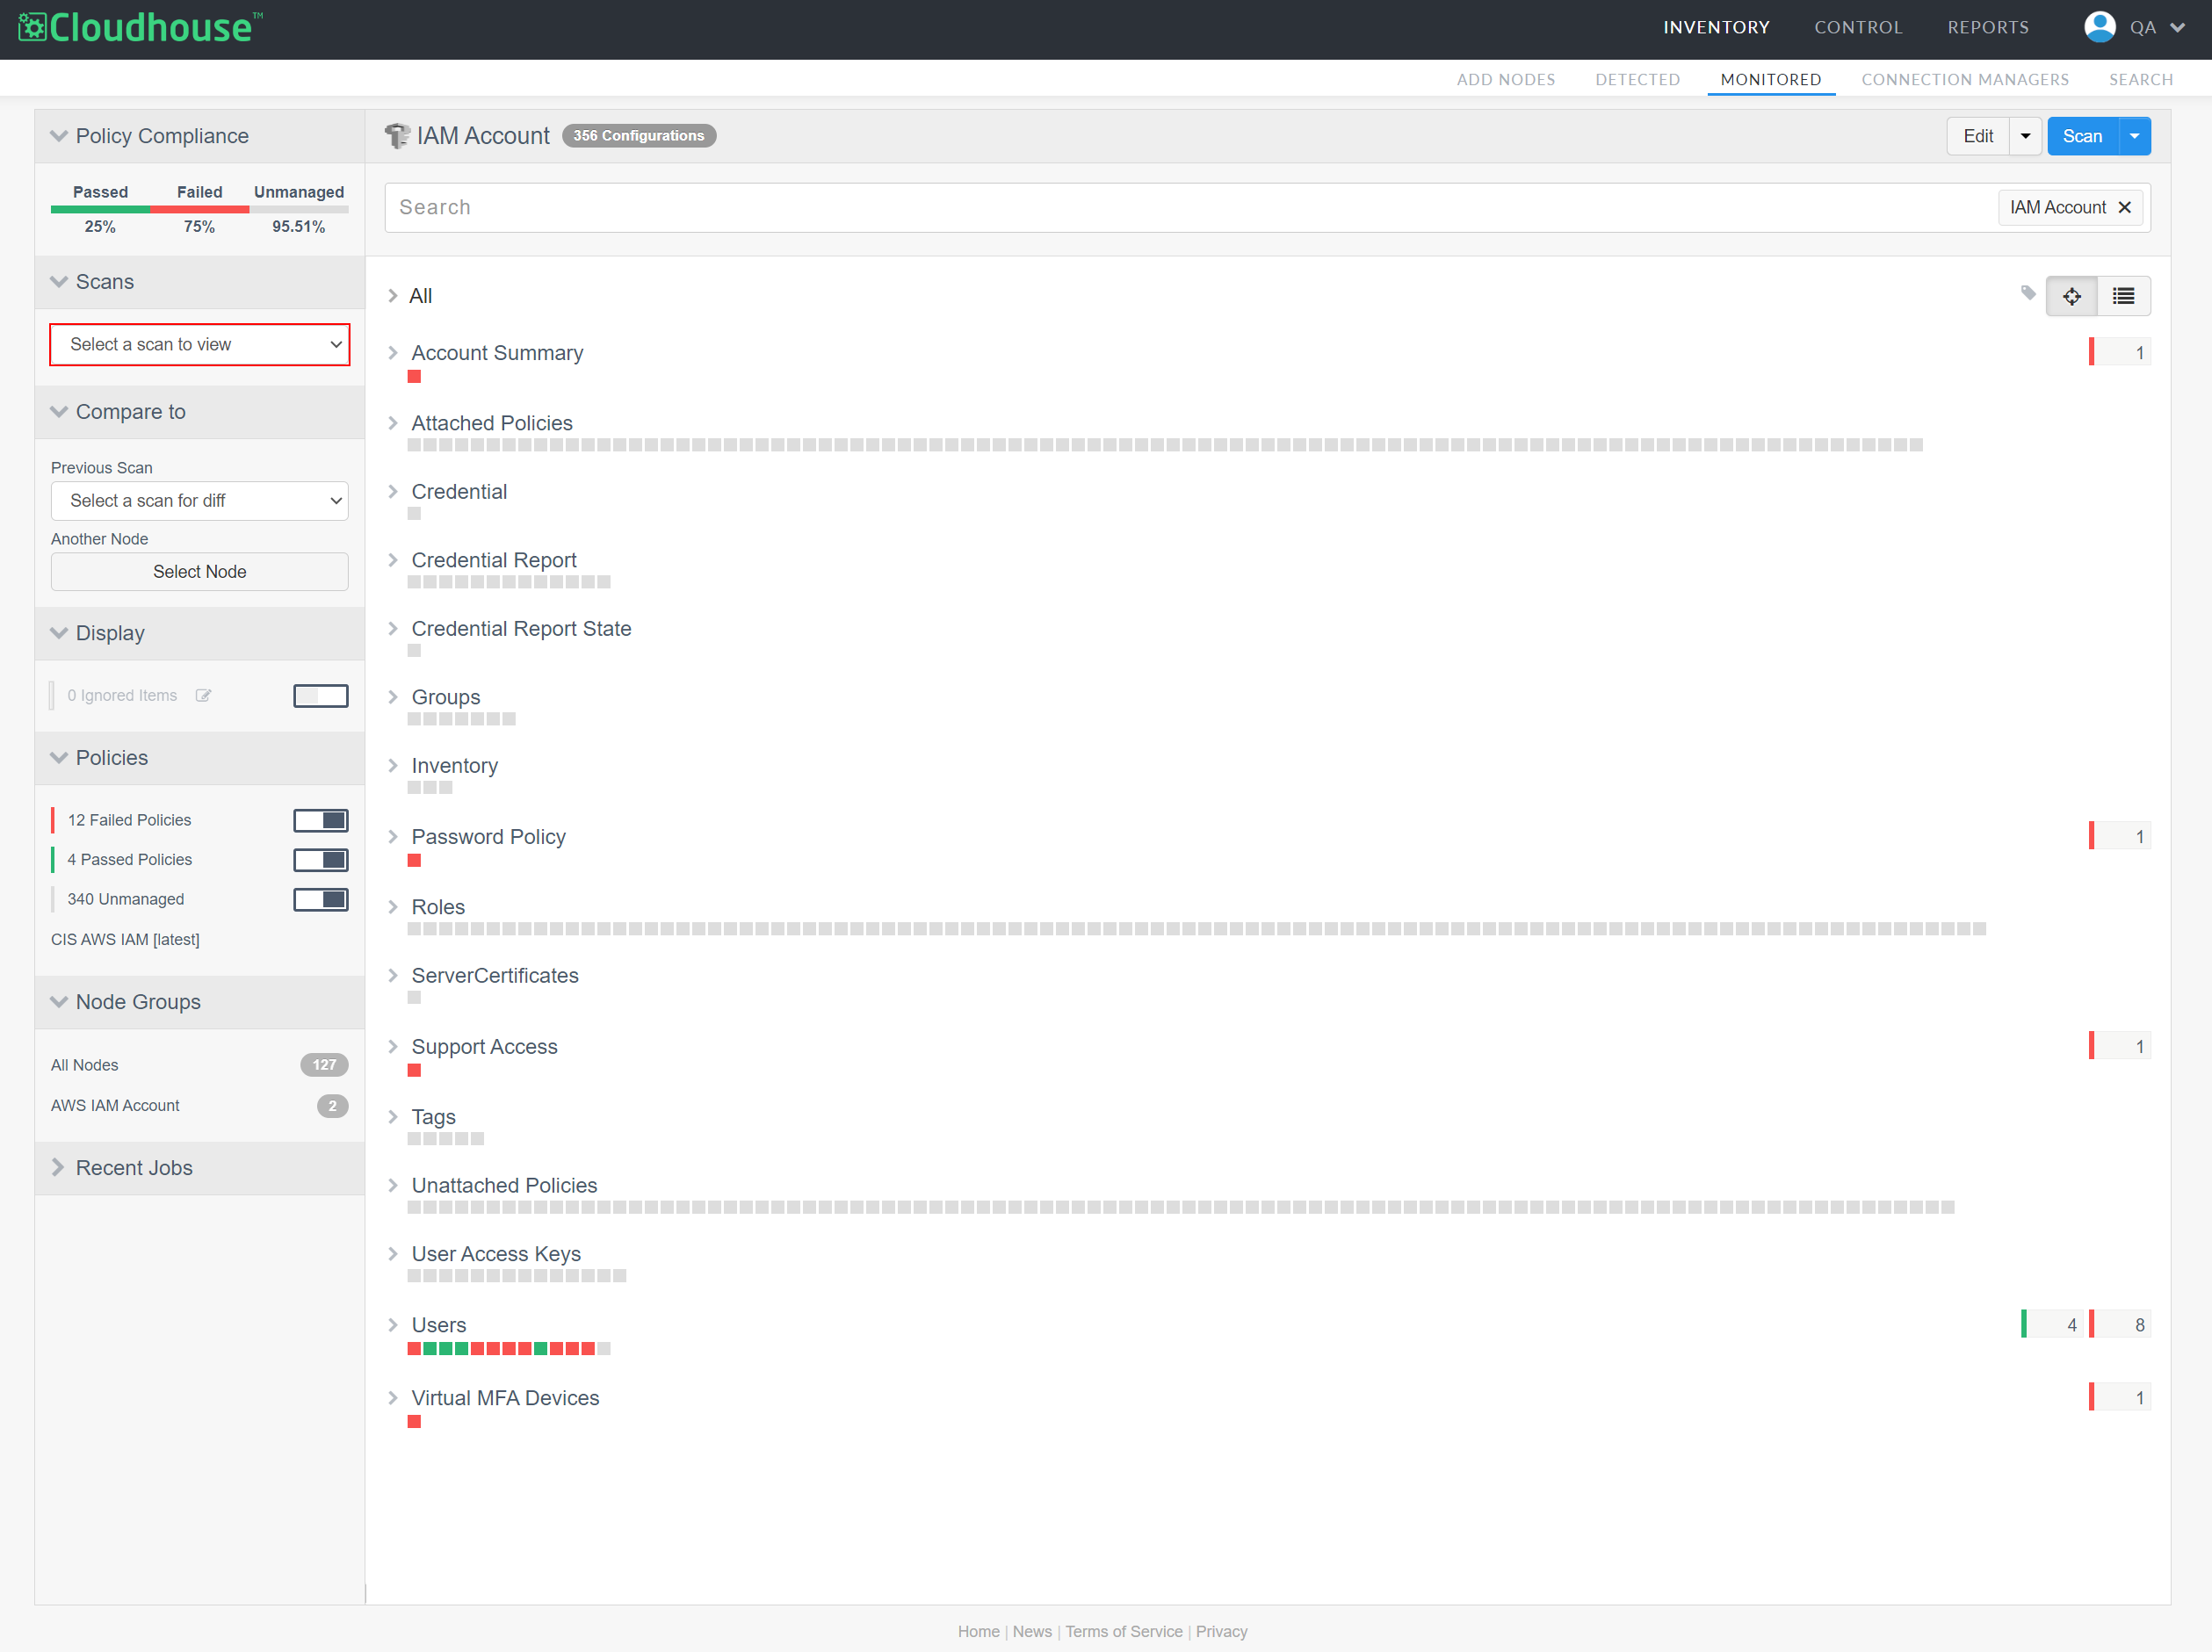The width and height of the screenshot is (2212, 1652).
Task: Open the Scan button dropdown arrow
Action: pyautogui.click(x=2134, y=136)
